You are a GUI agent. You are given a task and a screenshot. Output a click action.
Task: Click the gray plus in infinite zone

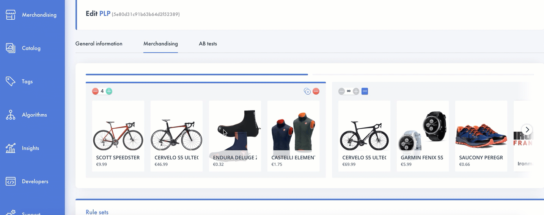tap(356, 91)
